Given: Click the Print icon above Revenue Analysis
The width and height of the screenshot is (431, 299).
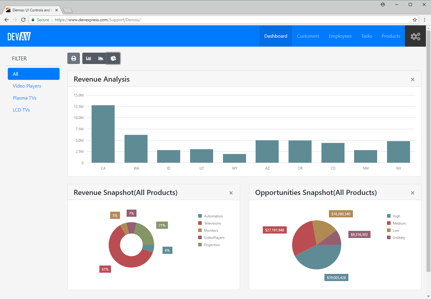Looking at the screenshot, I should [x=74, y=58].
